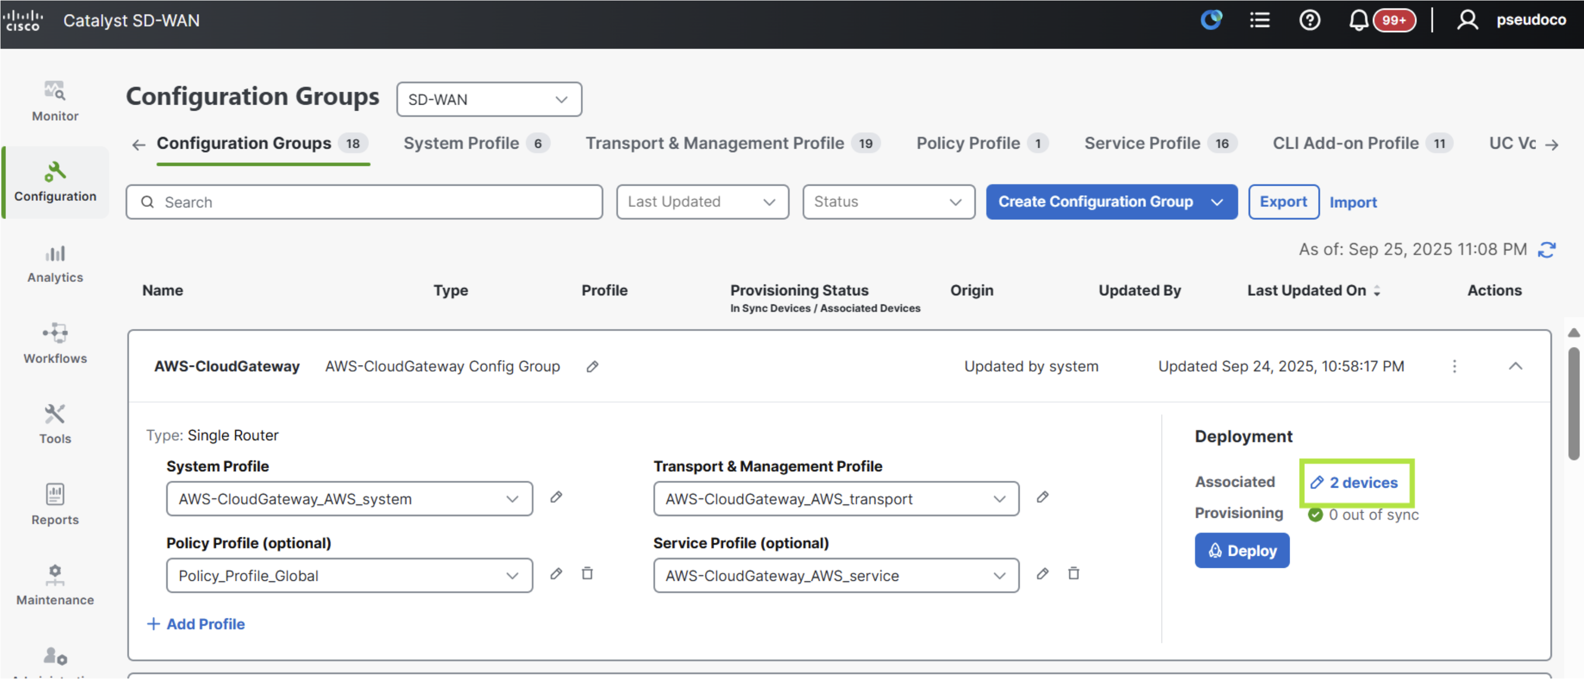Viewport: 1584px width, 680px height.
Task: Delete the Policy Profile trash icon
Action: [x=587, y=574]
